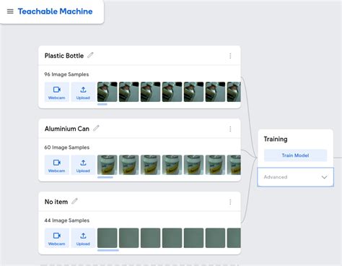Select fifth No item sample thumbnail
The width and height of the screenshot is (342, 266).
coord(194,238)
